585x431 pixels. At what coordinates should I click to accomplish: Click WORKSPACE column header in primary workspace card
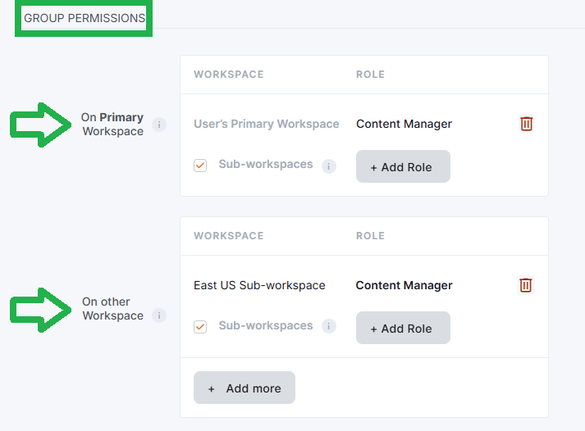(x=228, y=75)
